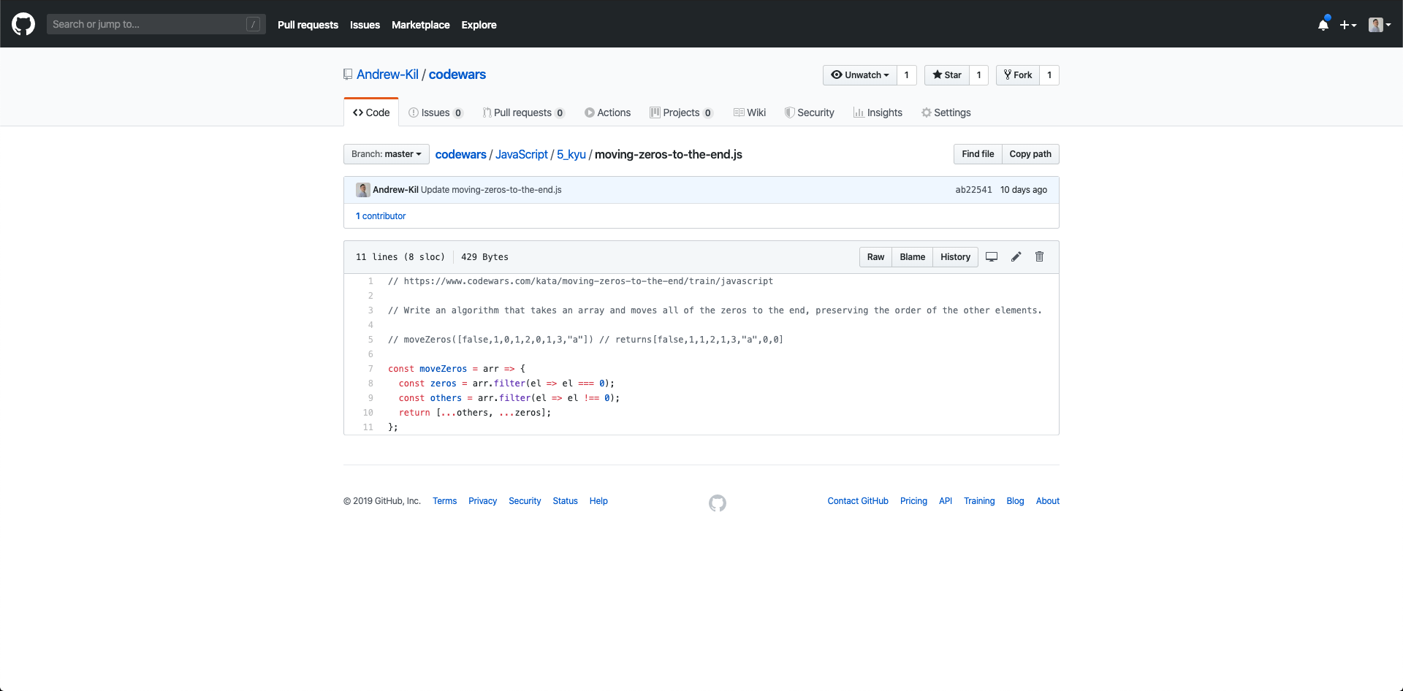1403x691 pixels.
Task: Open the notifications bell
Action: (1323, 24)
